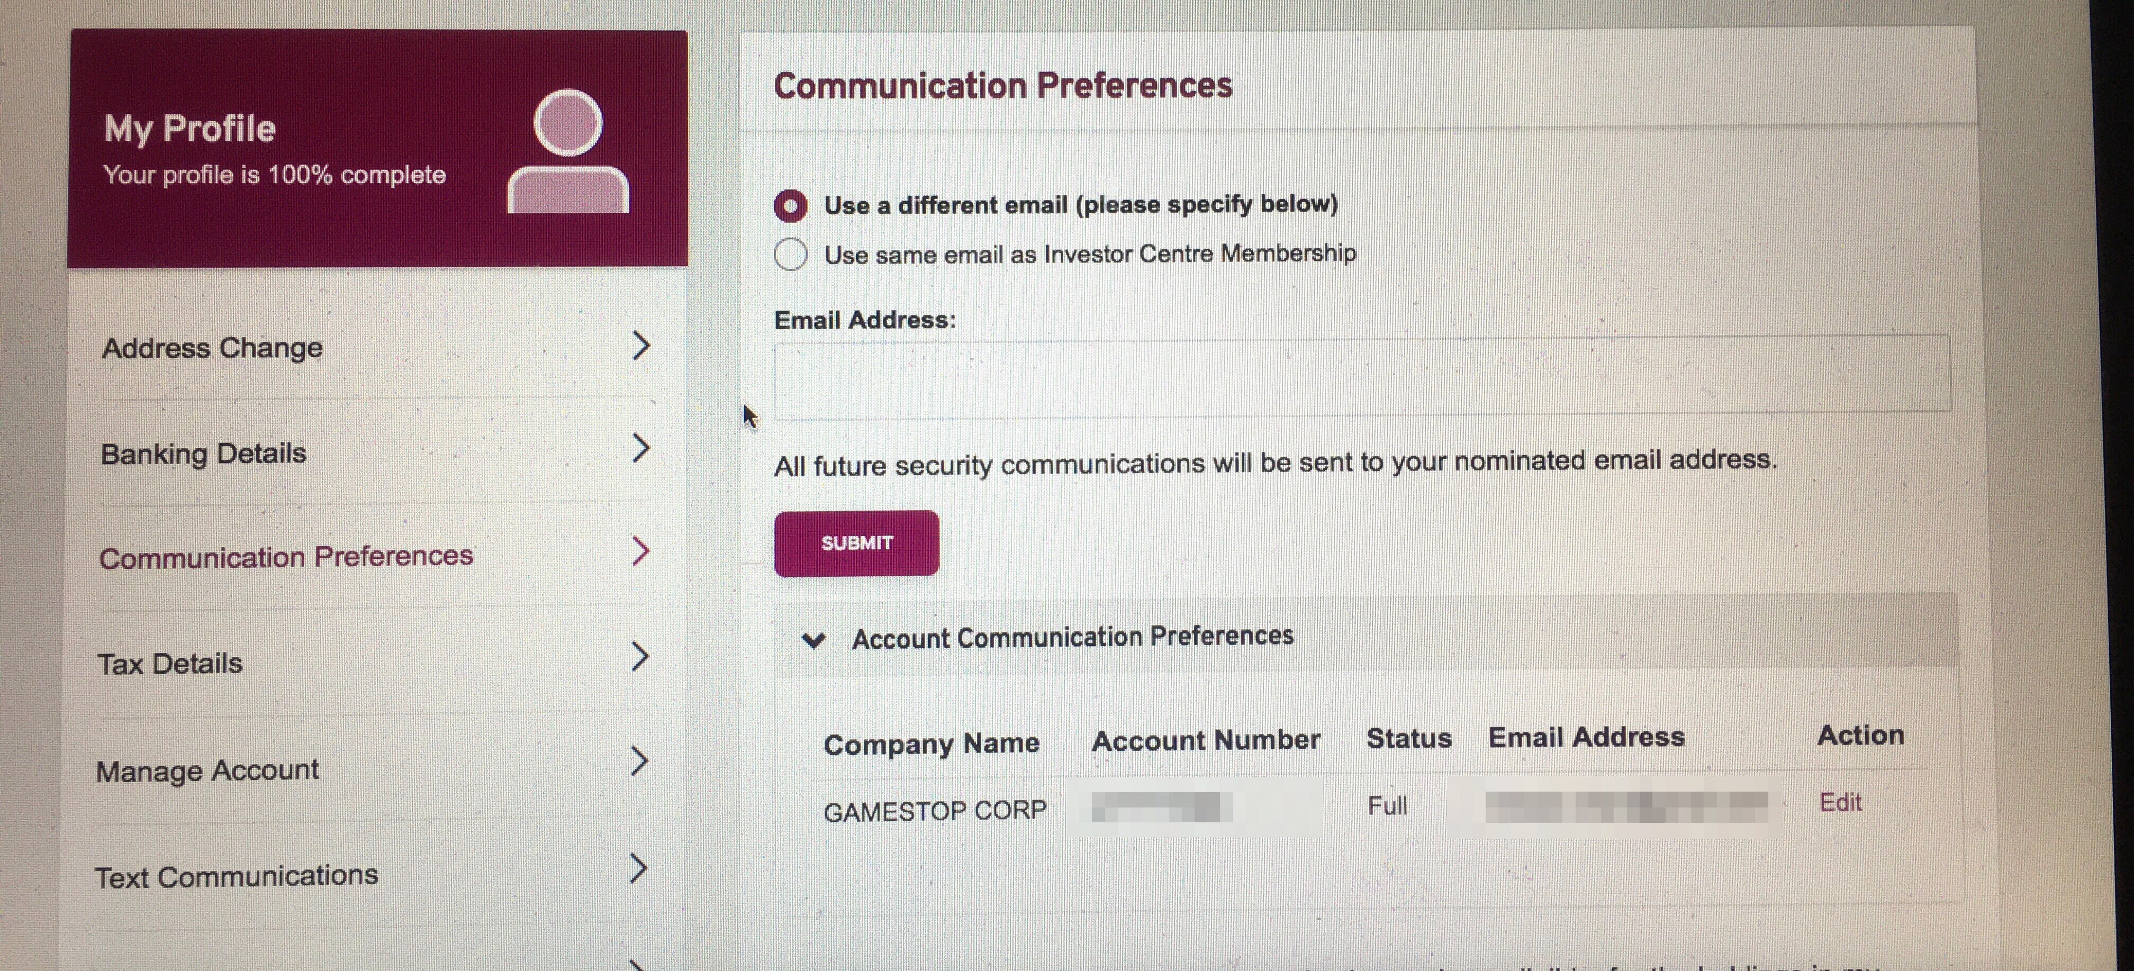Submit the email preference form
Image resolution: width=2134 pixels, height=971 pixels.
[x=856, y=543]
